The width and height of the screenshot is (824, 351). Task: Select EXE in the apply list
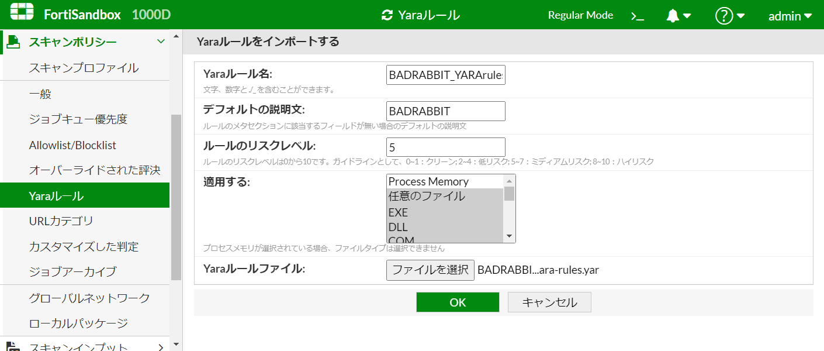tap(445, 212)
